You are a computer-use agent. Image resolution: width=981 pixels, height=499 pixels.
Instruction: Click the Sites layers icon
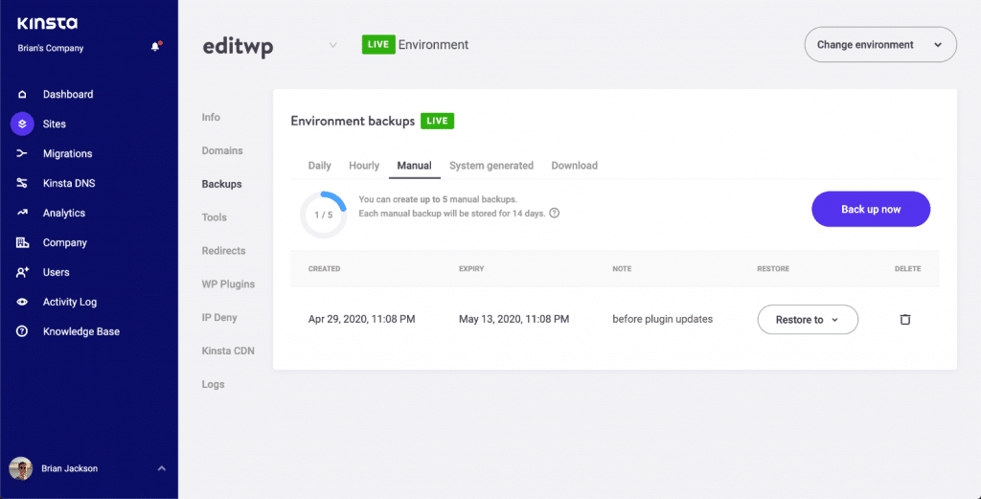[22, 125]
